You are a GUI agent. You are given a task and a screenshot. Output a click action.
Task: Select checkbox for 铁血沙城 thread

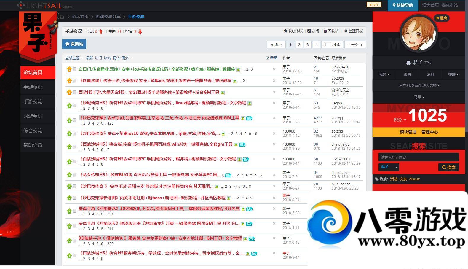pos(74,81)
